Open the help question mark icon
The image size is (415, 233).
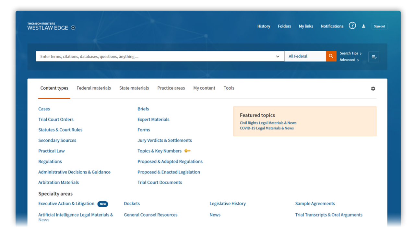click(352, 26)
